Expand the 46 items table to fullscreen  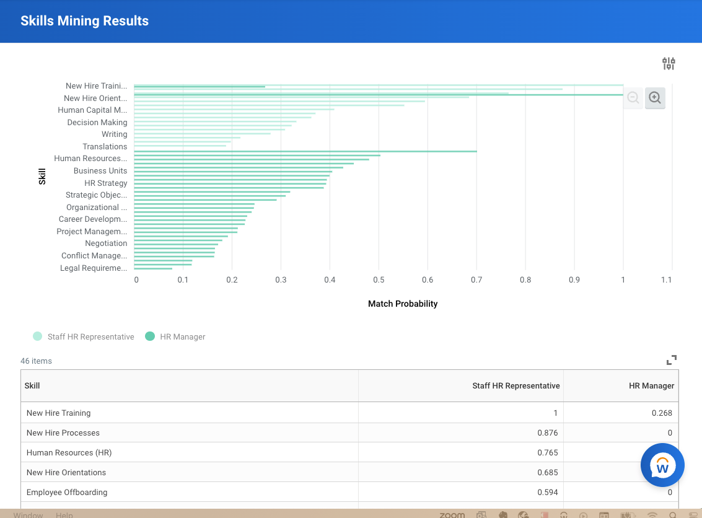point(672,359)
